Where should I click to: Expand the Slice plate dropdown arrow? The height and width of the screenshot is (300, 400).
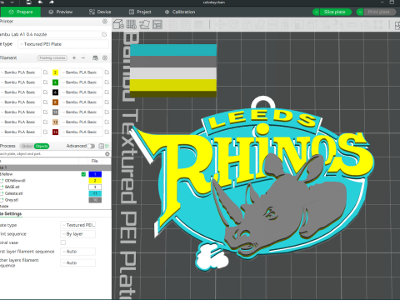[x=316, y=12]
